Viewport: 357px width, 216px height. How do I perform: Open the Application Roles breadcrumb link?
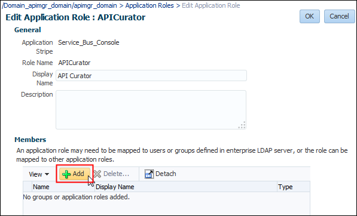pyautogui.click(x=149, y=5)
